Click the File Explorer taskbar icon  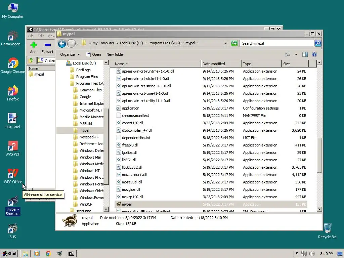pos(26,254)
